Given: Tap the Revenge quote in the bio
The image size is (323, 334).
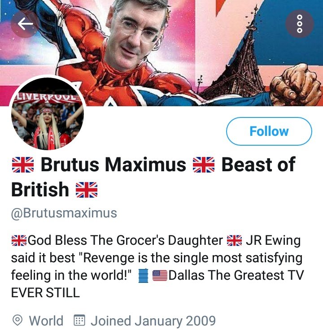Looking at the screenshot, I should (157, 266).
